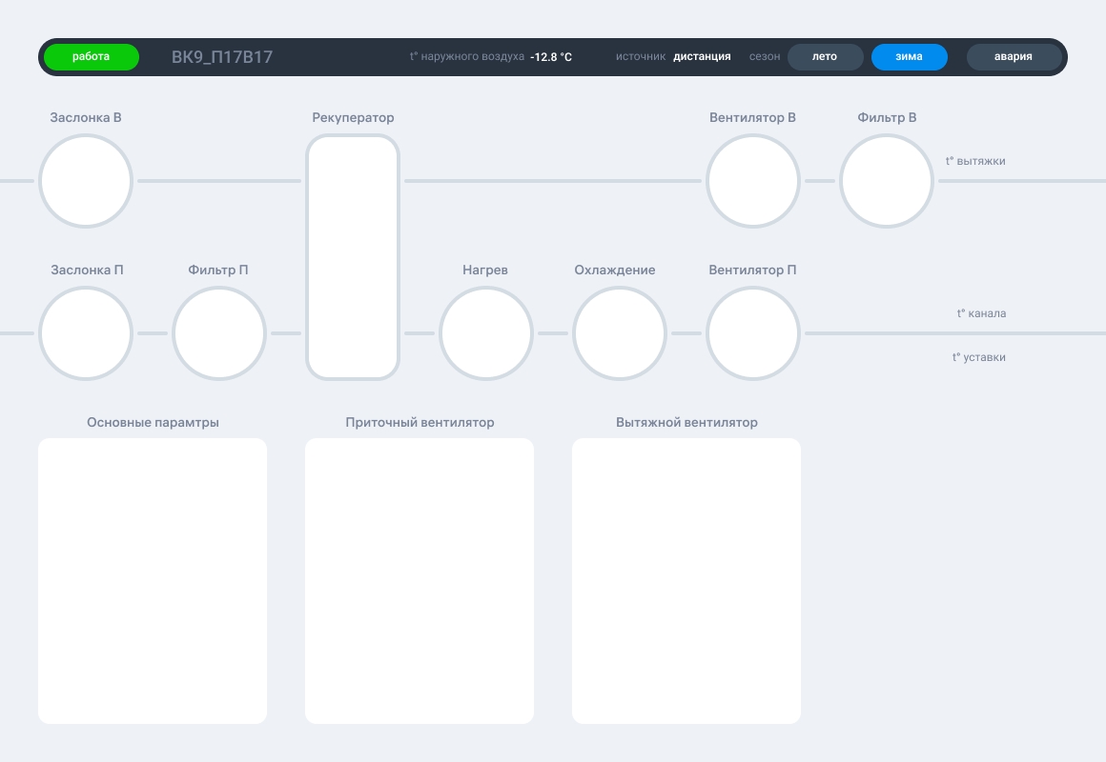The height and width of the screenshot is (762, 1106).
Task: Click the t° уставки label
Action: point(979,357)
